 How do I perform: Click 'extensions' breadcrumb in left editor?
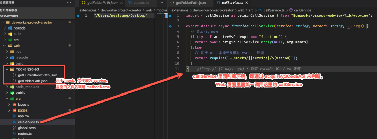click(x=88, y=10)
